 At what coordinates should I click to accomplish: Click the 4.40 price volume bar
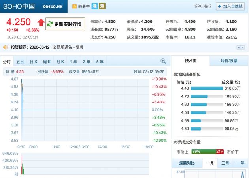point(207,88)
